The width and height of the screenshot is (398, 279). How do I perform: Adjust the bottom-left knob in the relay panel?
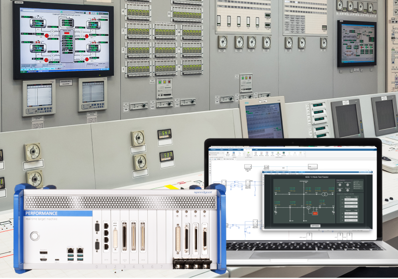(x=340, y=190)
